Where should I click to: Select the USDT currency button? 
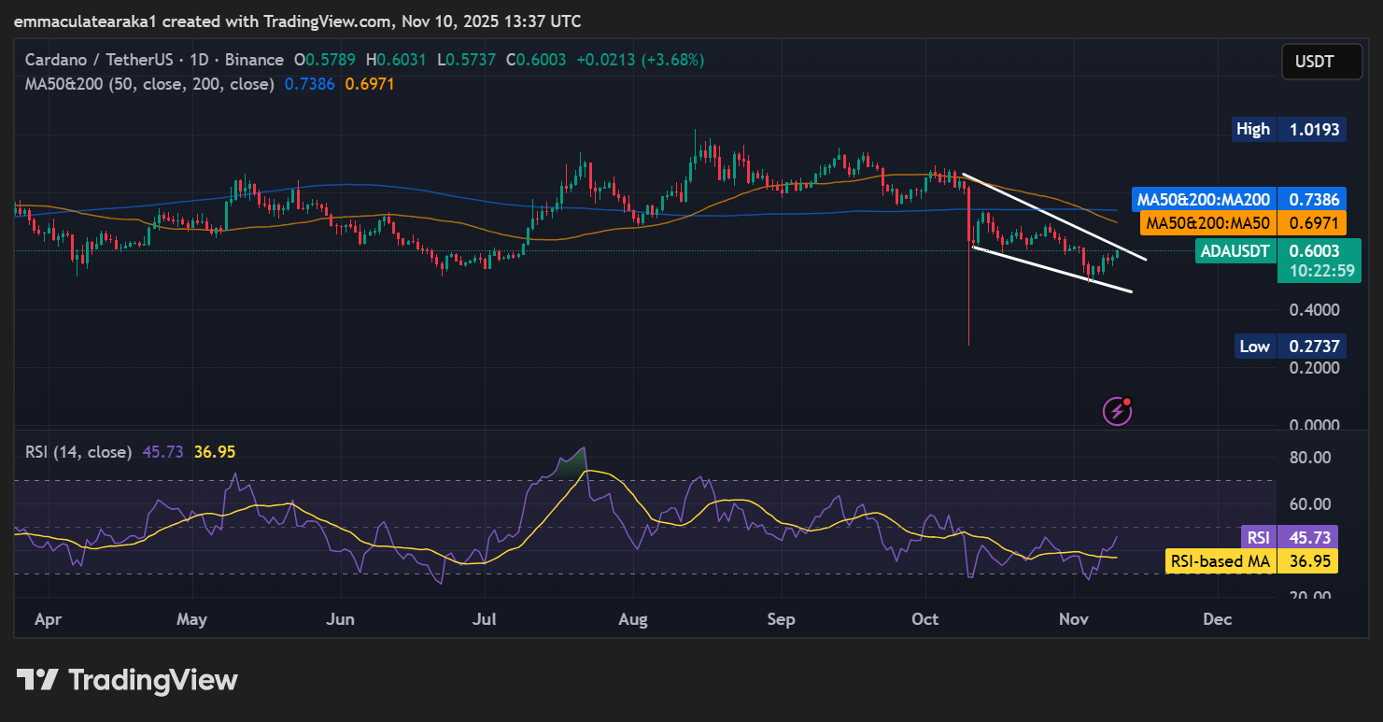pos(1320,61)
